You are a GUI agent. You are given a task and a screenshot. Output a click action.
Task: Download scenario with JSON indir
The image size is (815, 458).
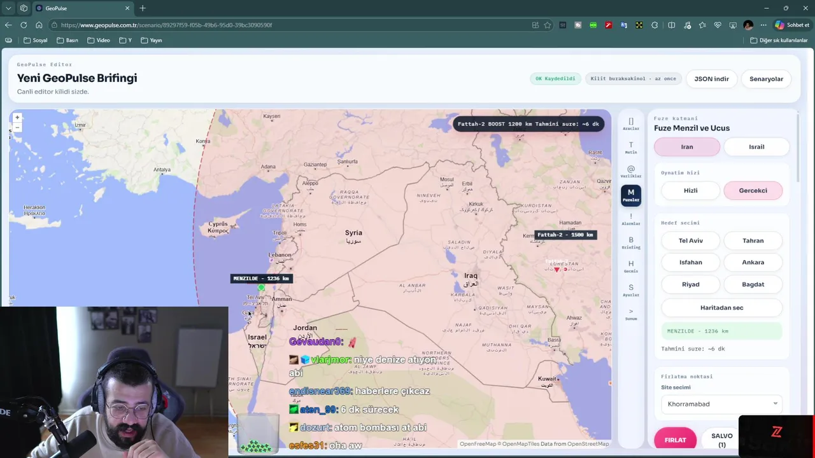point(711,79)
